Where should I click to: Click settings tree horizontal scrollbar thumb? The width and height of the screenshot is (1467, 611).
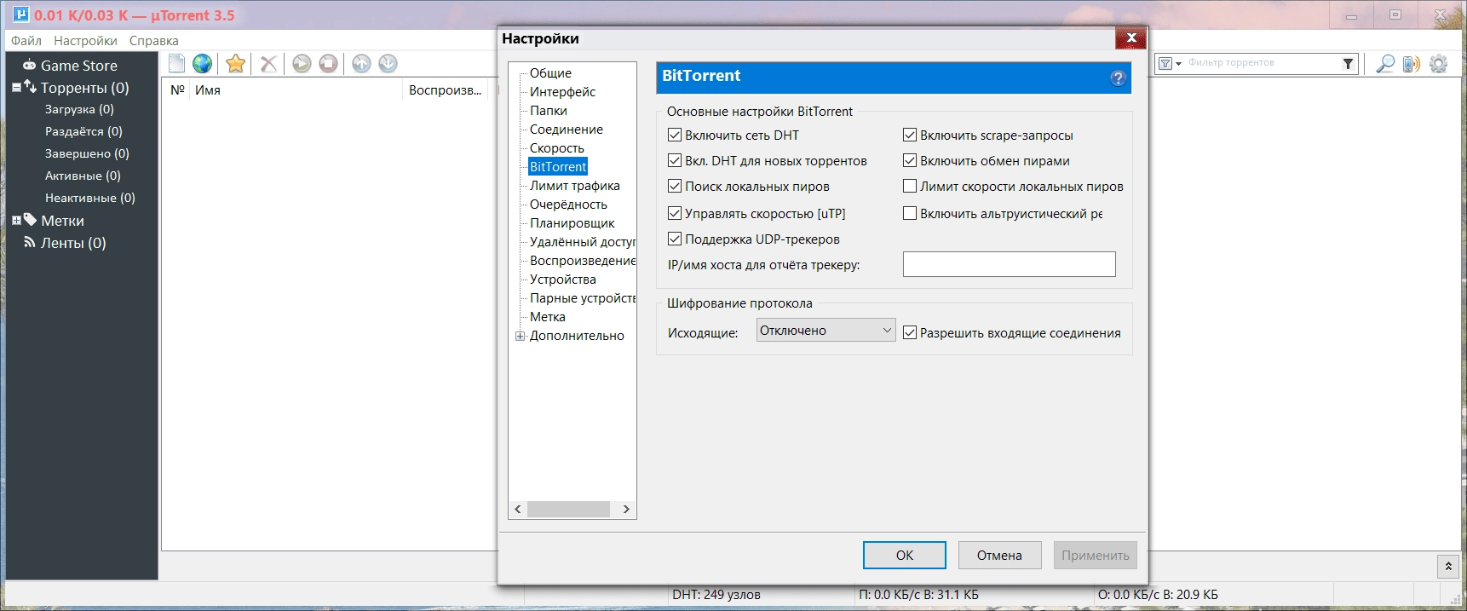568,509
